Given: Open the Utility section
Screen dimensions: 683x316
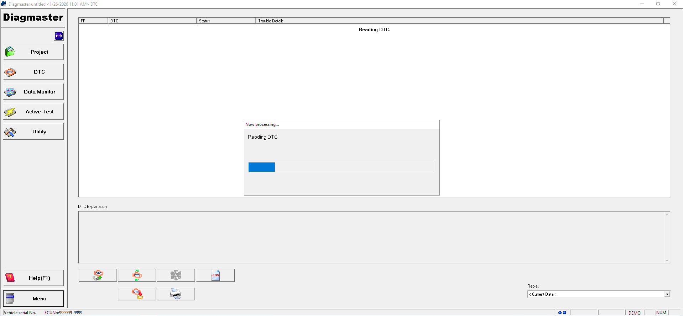Looking at the screenshot, I should pos(33,132).
